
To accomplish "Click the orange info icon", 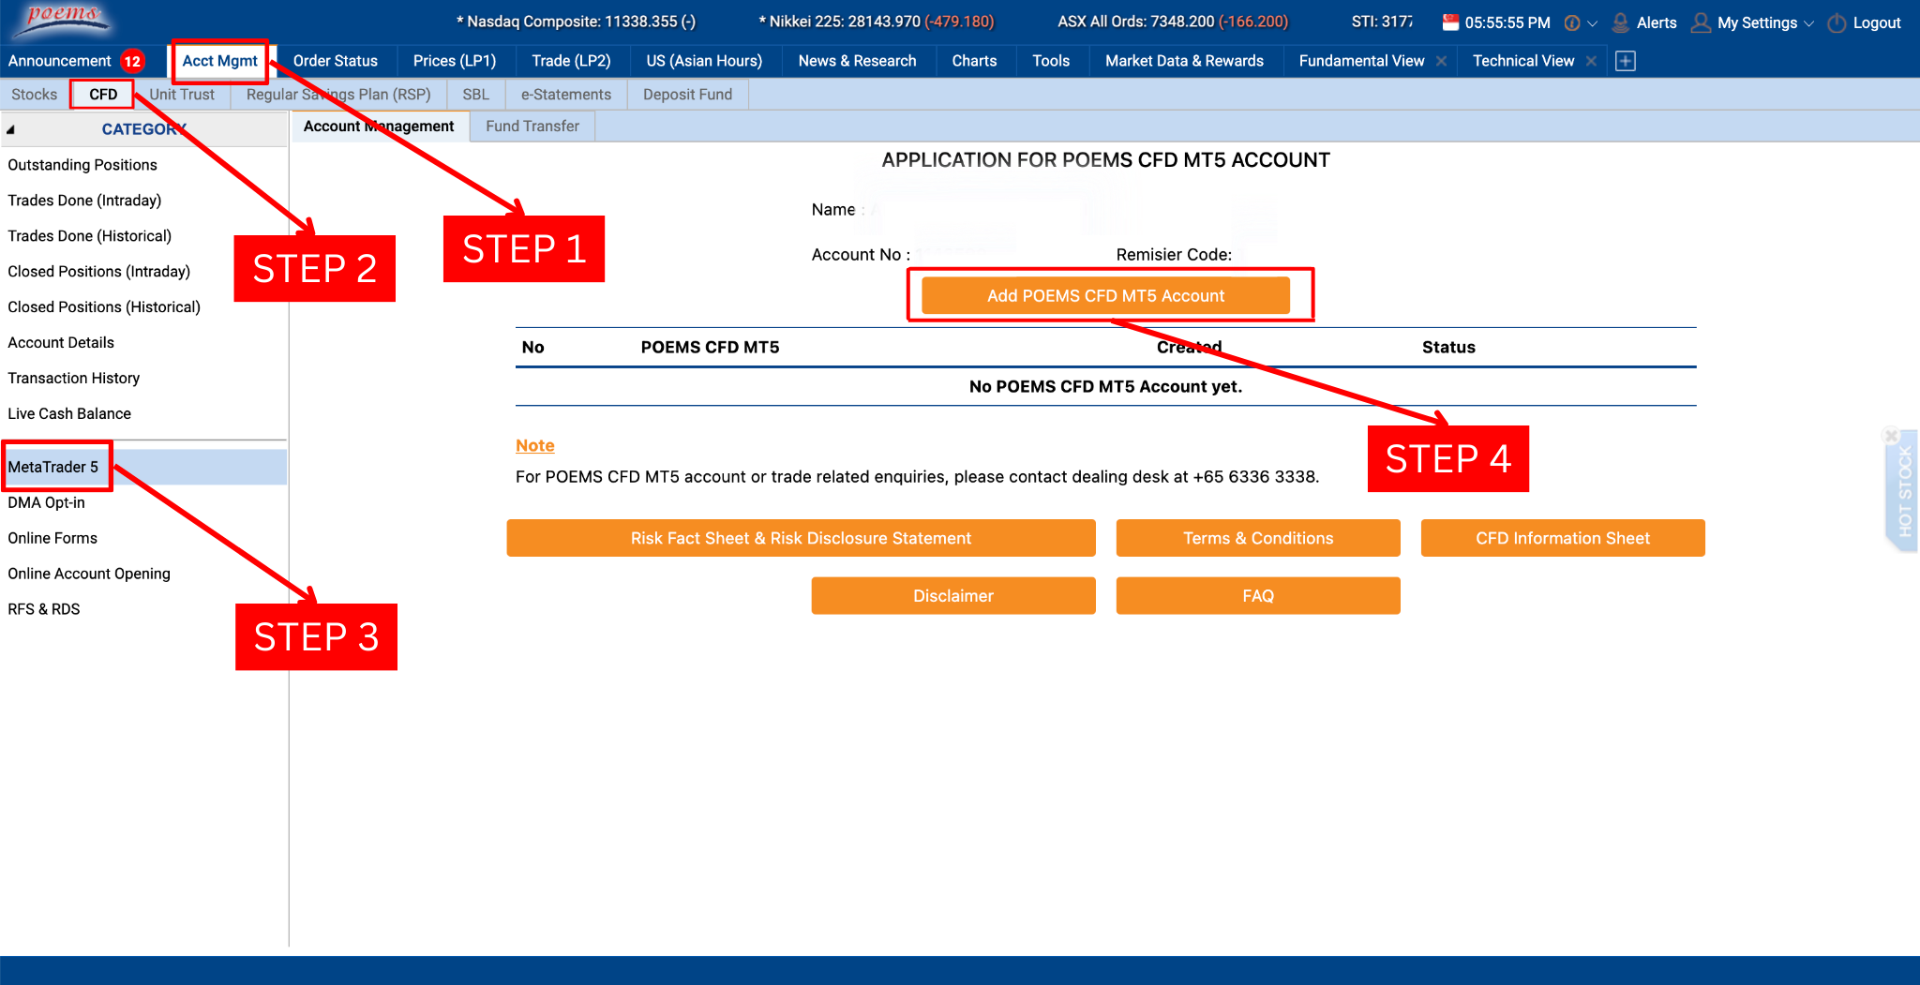I will tap(1572, 22).
